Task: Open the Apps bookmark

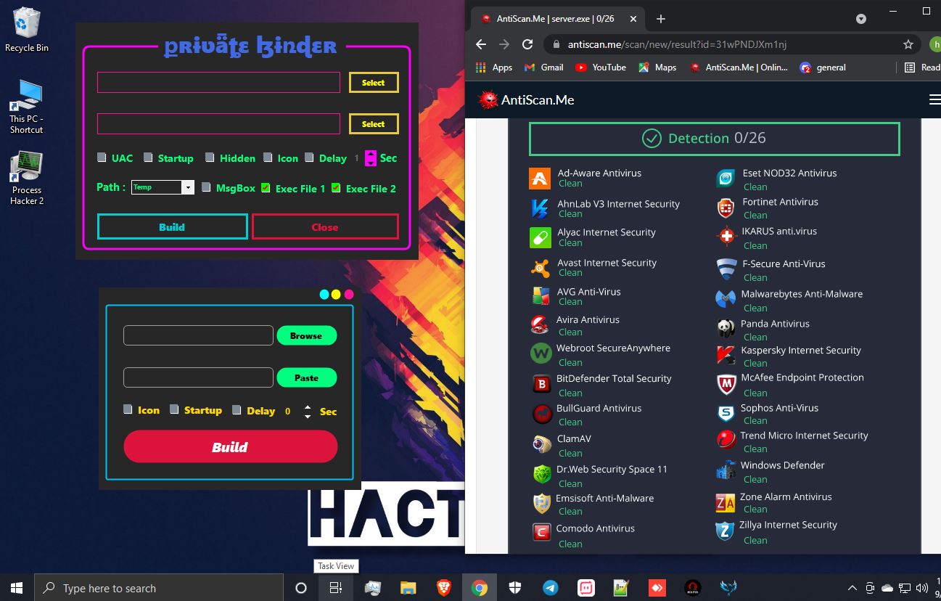Action: click(x=494, y=68)
